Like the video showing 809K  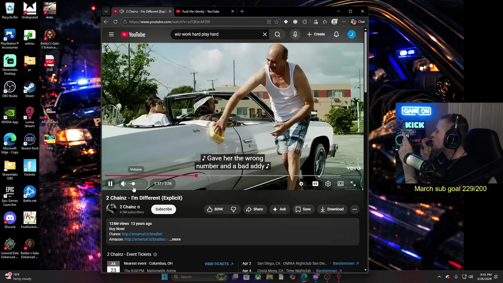pyautogui.click(x=215, y=209)
